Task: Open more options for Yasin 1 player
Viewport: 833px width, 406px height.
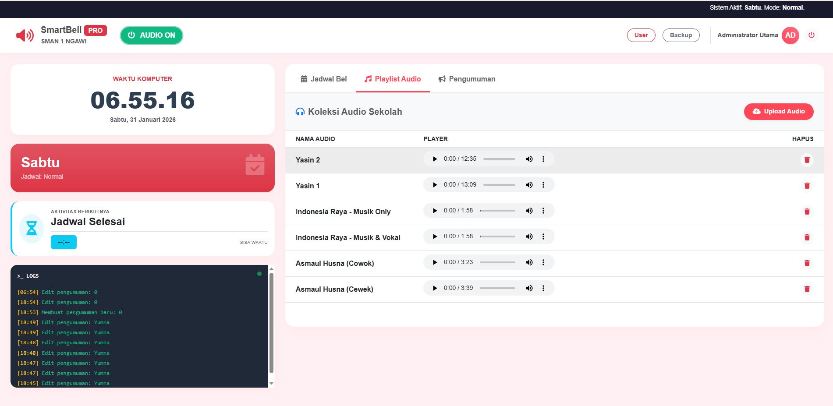Action: point(543,185)
